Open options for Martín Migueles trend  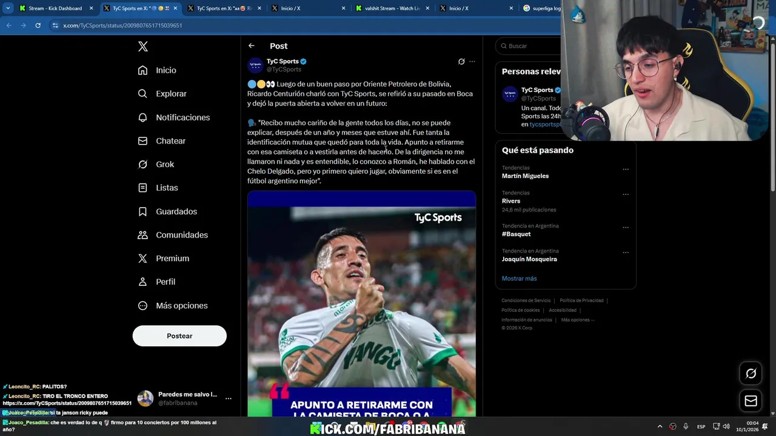[626, 170]
